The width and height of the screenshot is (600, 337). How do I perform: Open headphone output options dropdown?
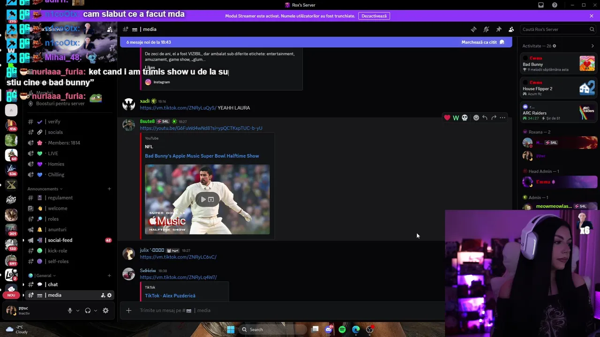point(96,310)
